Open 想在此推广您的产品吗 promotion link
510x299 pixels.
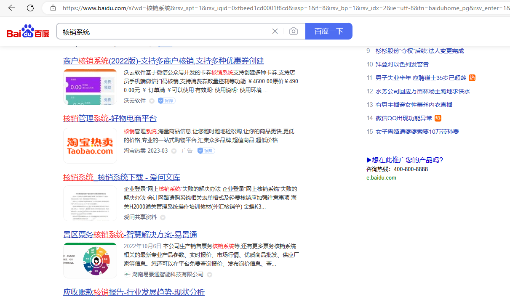[x=405, y=160]
